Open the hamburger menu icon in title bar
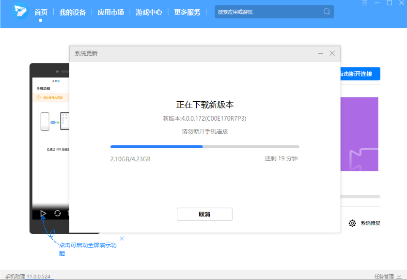Image resolution: width=407 pixels, height=280 pixels. 365,3
